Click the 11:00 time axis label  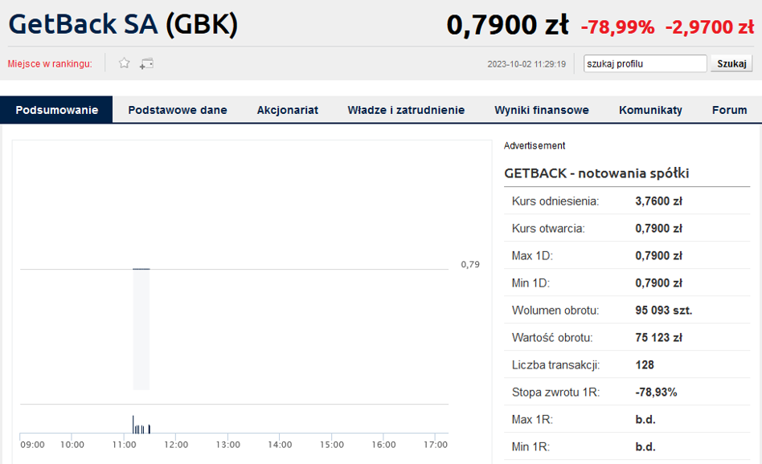tap(124, 445)
